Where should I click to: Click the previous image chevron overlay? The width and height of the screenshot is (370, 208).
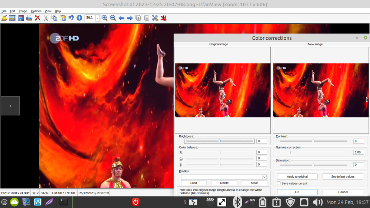click(x=10, y=106)
